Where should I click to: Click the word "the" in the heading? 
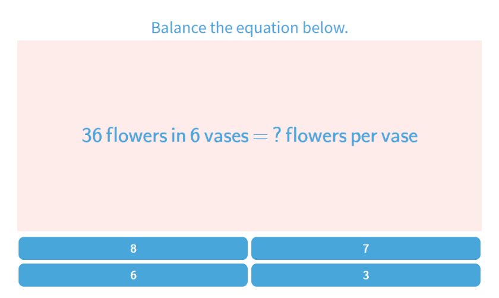click(x=221, y=28)
